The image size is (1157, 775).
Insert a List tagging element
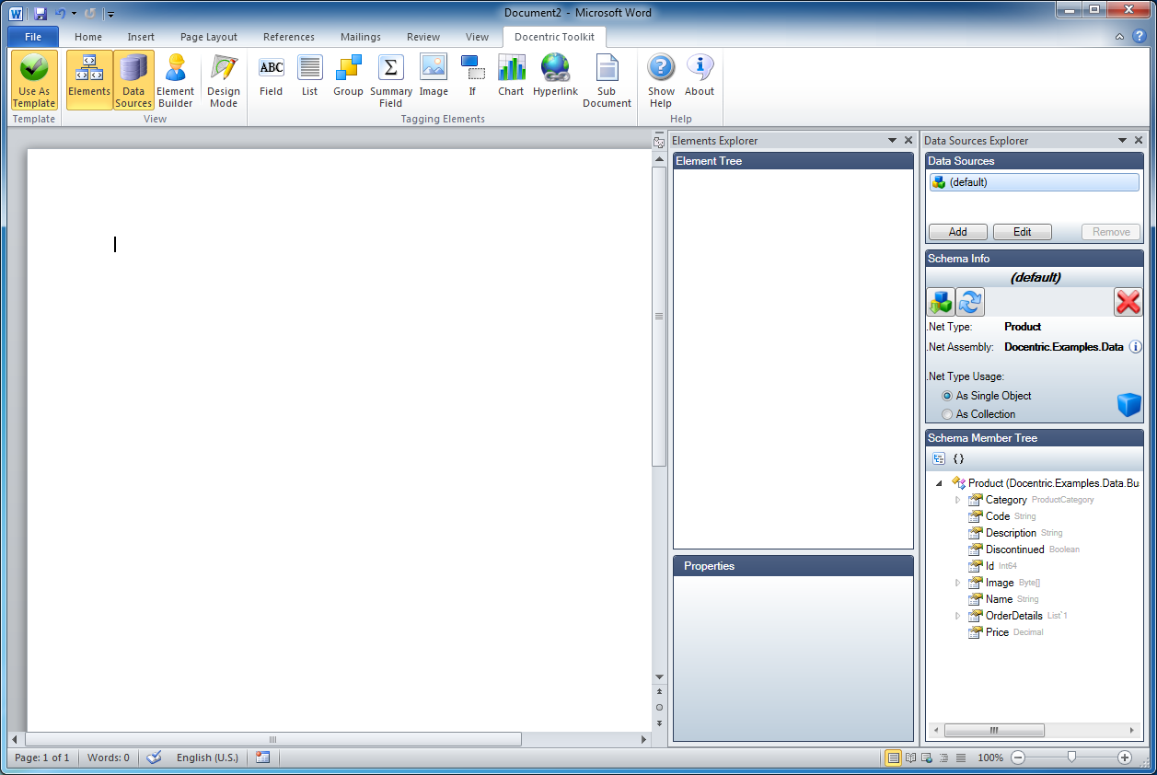tap(310, 76)
